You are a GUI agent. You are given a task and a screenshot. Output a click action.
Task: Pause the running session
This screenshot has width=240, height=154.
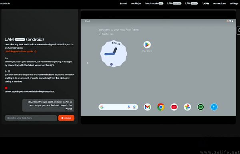pyautogui.click(x=66, y=118)
